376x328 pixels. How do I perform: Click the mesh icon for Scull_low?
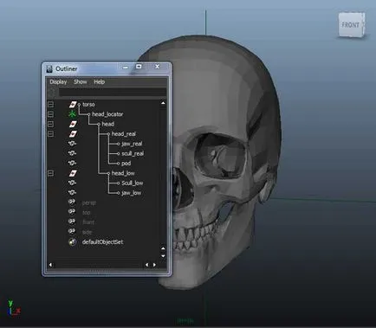coord(72,183)
